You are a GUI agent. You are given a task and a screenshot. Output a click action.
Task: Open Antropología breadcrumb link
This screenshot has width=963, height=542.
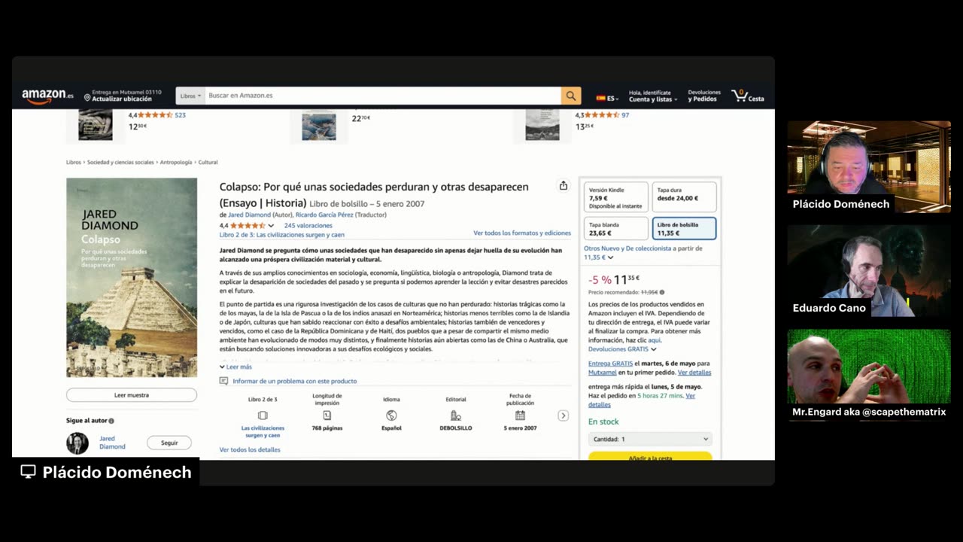(176, 162)
